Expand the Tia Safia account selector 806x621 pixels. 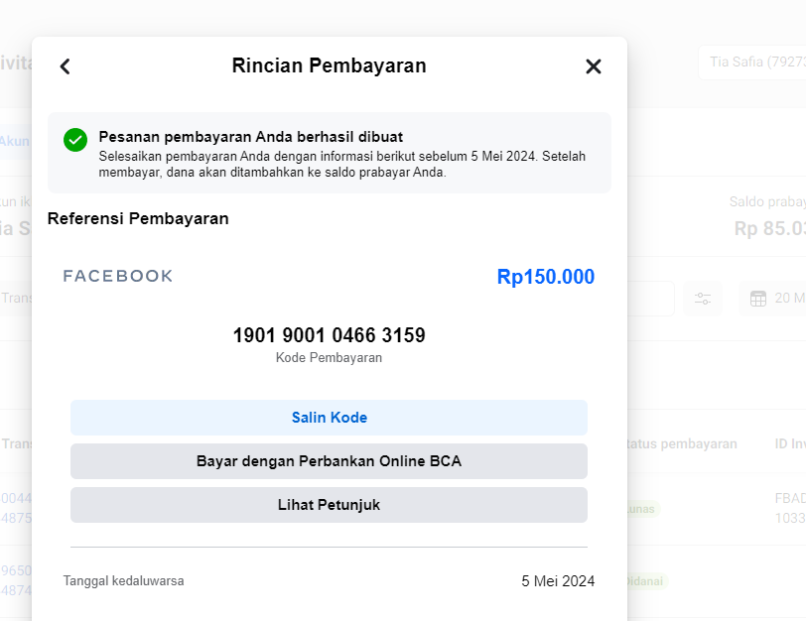pos(751,62)
